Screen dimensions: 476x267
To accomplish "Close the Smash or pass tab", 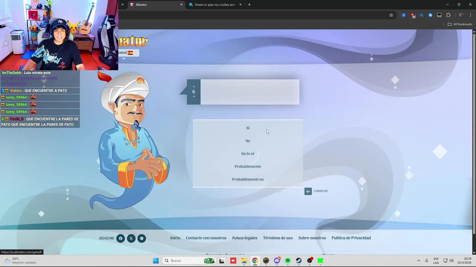I will click(240, 4).
